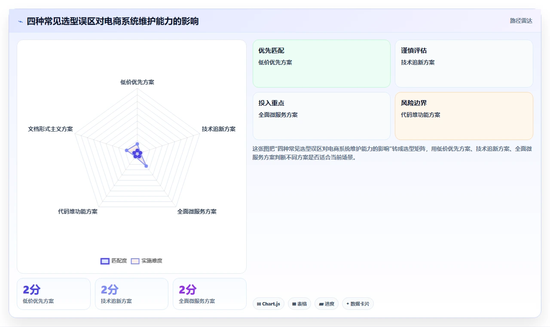Click the 文档形式主义方案 radar axis label
Viewport: 550px width, 327px height.
50,129
